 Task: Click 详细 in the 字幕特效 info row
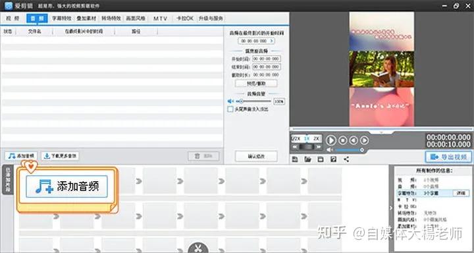coord(461,193)
